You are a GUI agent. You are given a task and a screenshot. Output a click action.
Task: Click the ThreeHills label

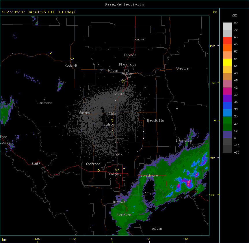tap(155, 121)
